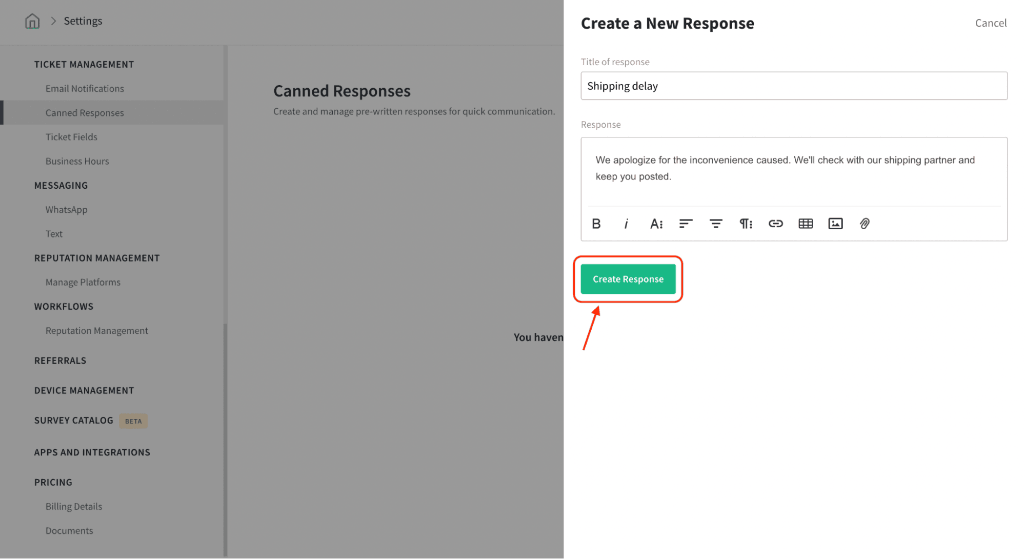
Task: Expand the Referrals section
Action: [60, 361]
